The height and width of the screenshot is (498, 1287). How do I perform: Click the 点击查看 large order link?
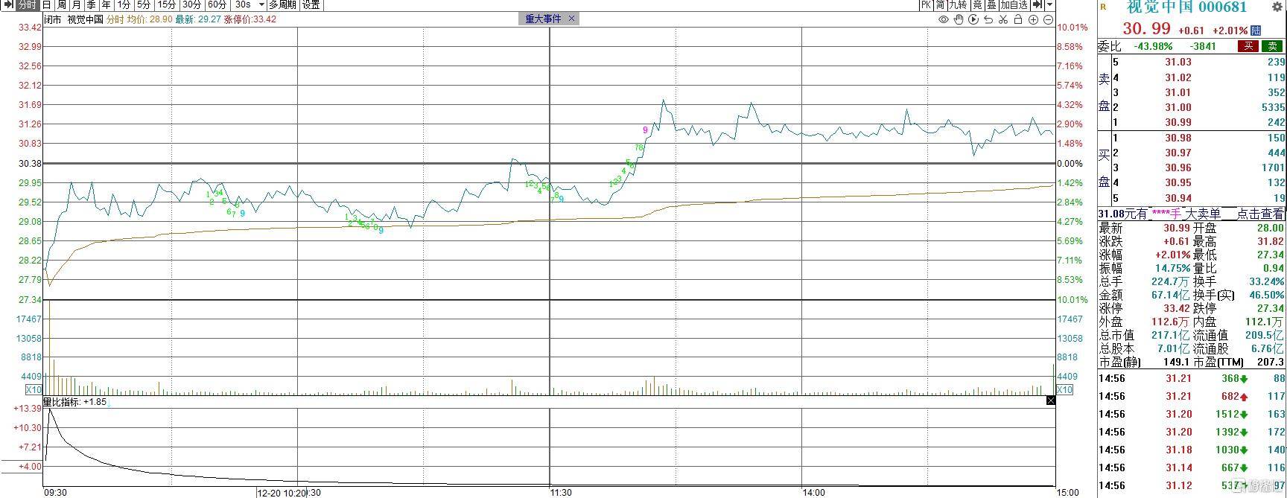click(x=1260, y=214)
